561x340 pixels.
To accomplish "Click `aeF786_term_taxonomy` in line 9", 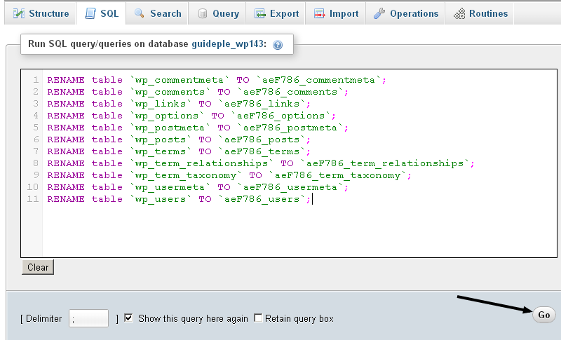I will coord(337,175).
